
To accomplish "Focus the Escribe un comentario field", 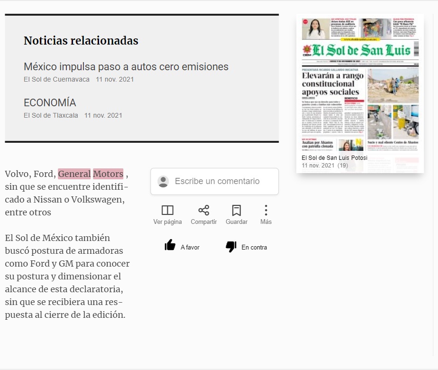I will pyautogui.click(x=215, y=181).
